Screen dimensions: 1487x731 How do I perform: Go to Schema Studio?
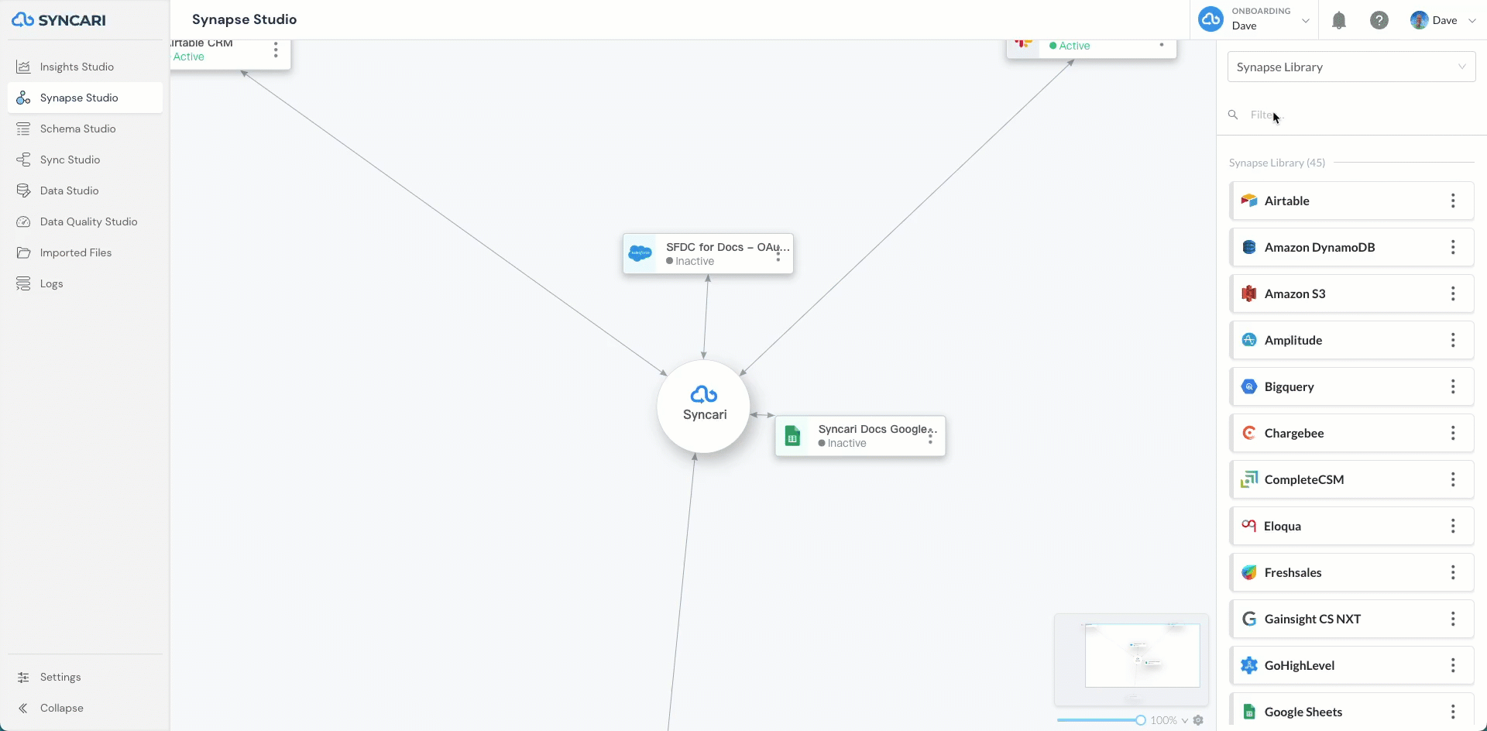click(x=84, y=129)
